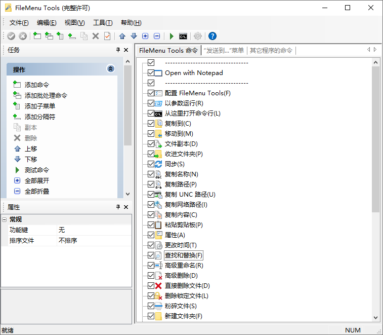Toggle the Open with Notepad checkbox
The image size is (383, 335).
click(x=151, y=73)
